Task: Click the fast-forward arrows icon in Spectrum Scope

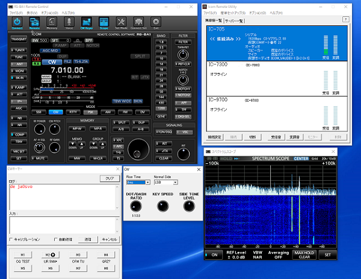Action: coord(236,158)
